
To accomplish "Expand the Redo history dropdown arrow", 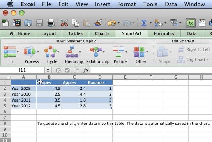I will point(133,23).
